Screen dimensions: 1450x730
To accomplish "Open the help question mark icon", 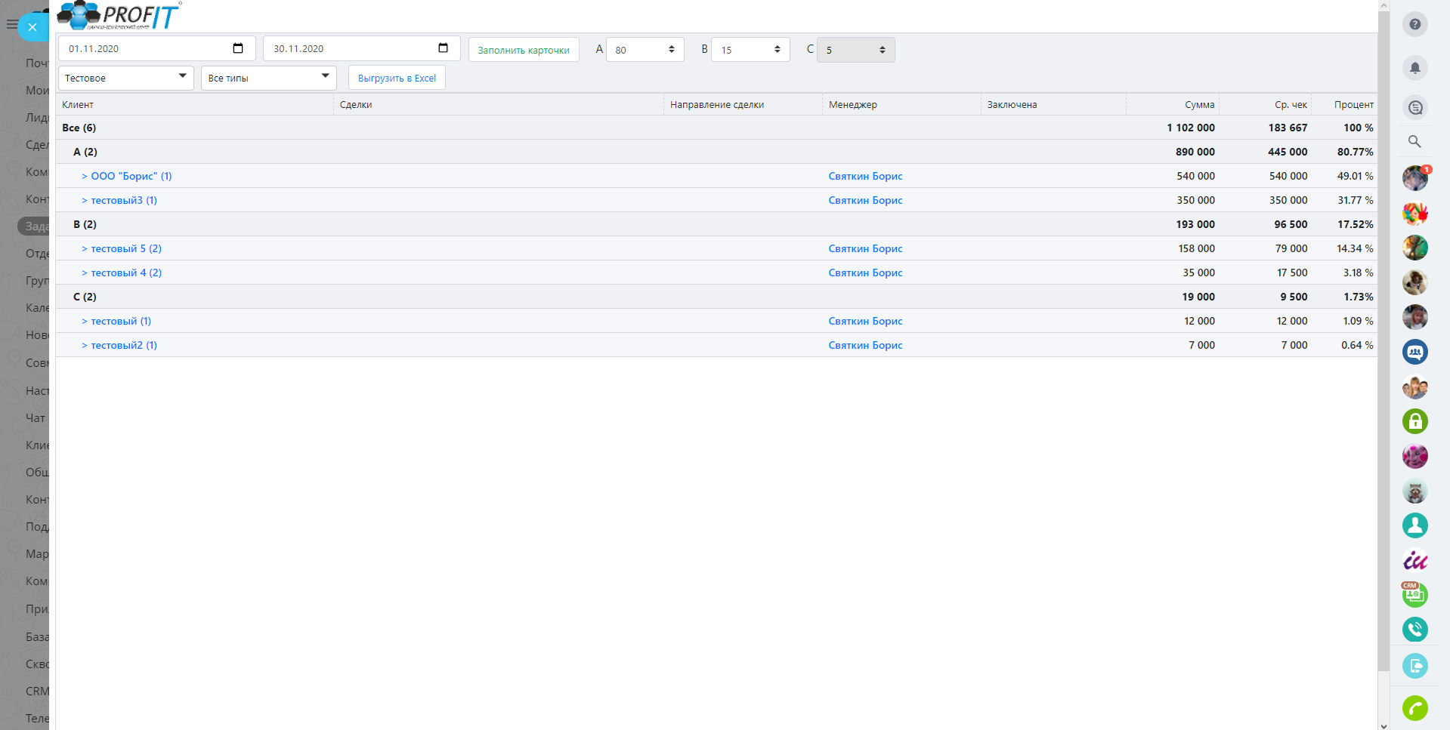I will click(x=1414, y=24).
